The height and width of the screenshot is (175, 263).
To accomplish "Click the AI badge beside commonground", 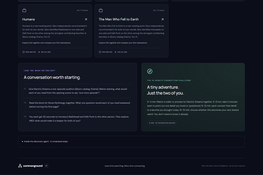I will pyautogui.click(x=46, y=166).
